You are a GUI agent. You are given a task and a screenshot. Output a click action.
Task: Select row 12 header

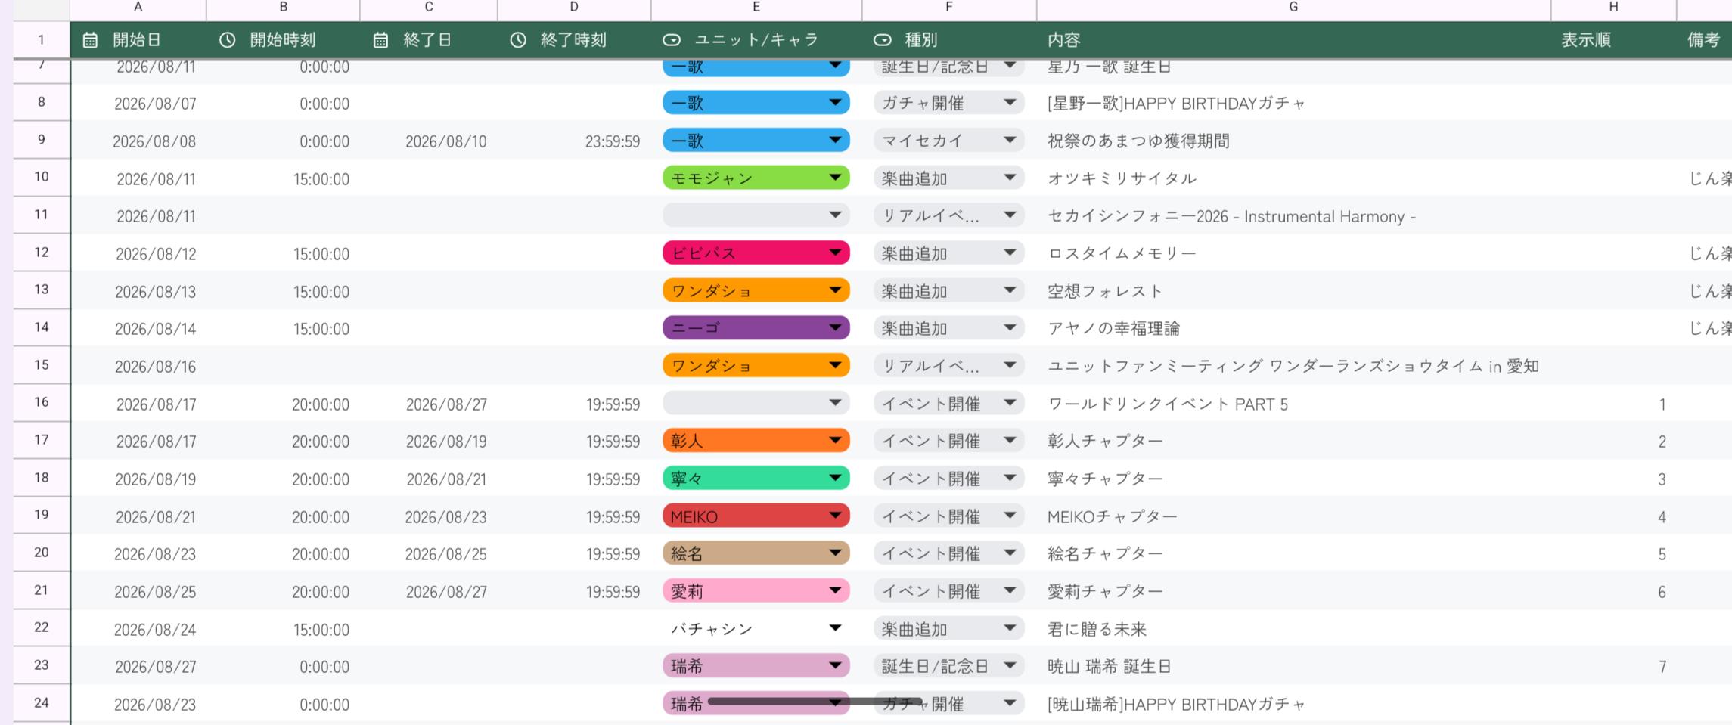click(42, 253)
